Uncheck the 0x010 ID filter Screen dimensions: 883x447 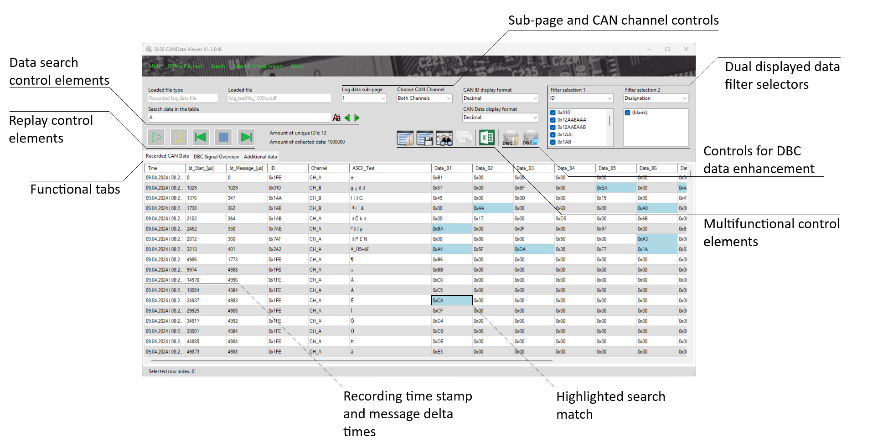coord(553,113)
